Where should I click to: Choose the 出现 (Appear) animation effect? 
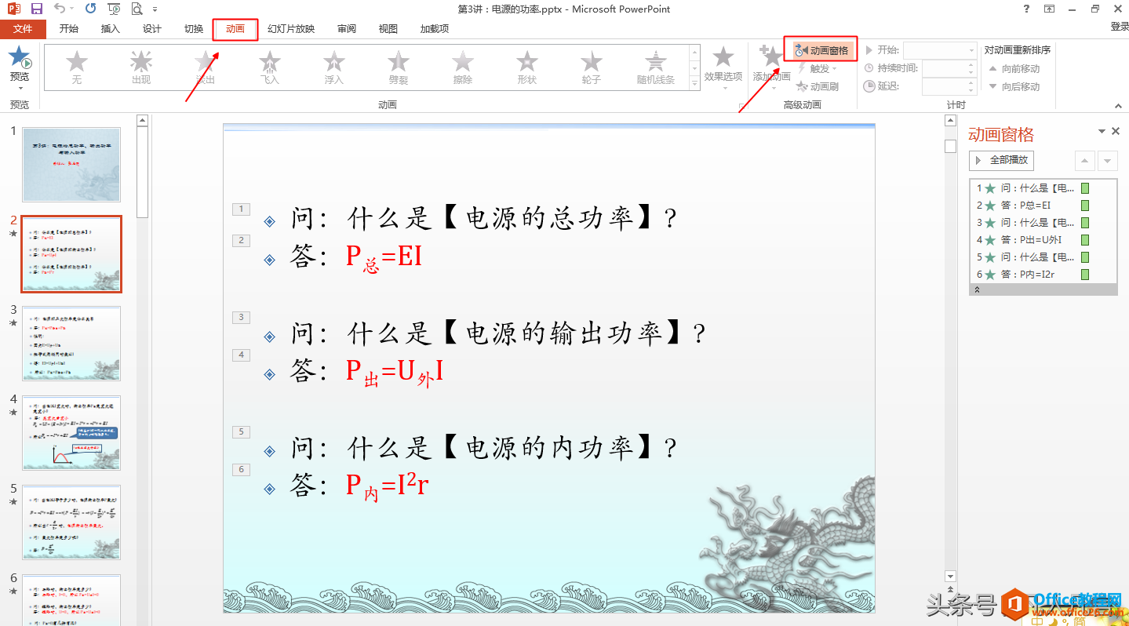coord(141,67)
